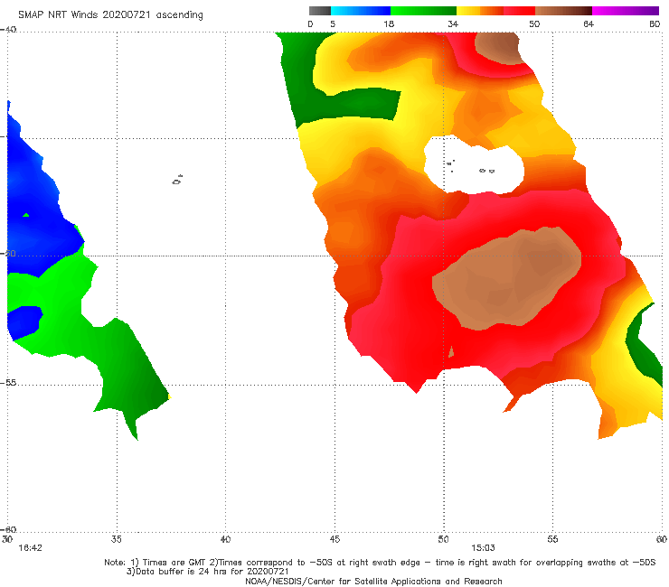Click the longitude axis label '55'
This screenshot has height=587, width=669.
pyautogui.click(x=552, y=539)
